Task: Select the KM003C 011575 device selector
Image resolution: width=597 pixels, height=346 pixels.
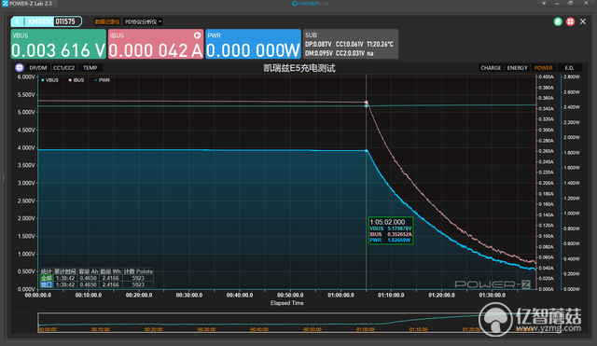Action: (x=47, y=21)
